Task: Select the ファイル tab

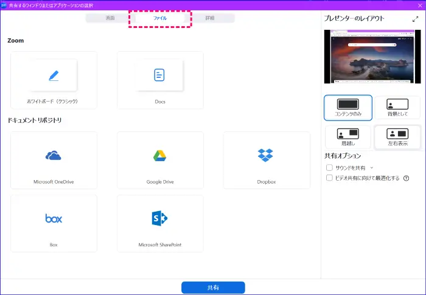Action: pyautogui.click(x=160, y=18)
